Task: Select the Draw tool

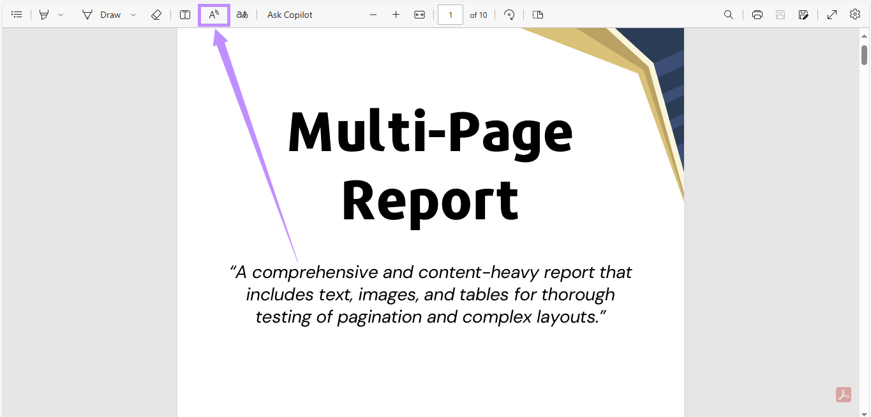Action: [101, 15]
